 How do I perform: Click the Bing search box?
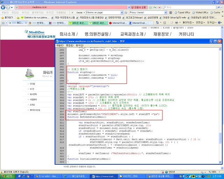[x=189, y=7]
